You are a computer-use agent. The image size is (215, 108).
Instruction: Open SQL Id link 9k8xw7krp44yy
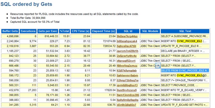pos(127,36)
